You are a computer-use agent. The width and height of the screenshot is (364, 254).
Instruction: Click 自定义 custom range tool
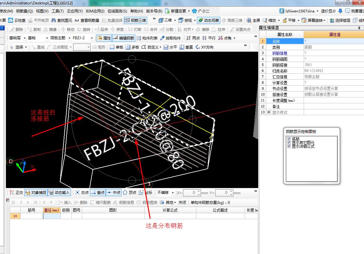pos(151,47)
